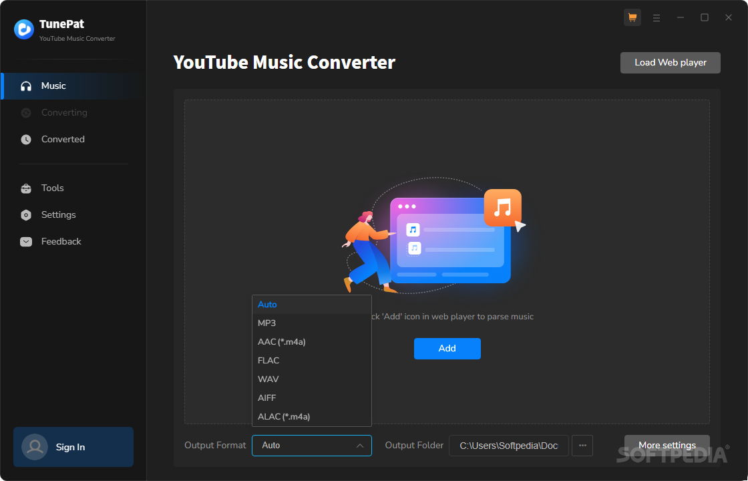Click the orange music note illustration icon
Image resolution: width=748 pixels, height=481 pixels.
[x=503, y=208]
